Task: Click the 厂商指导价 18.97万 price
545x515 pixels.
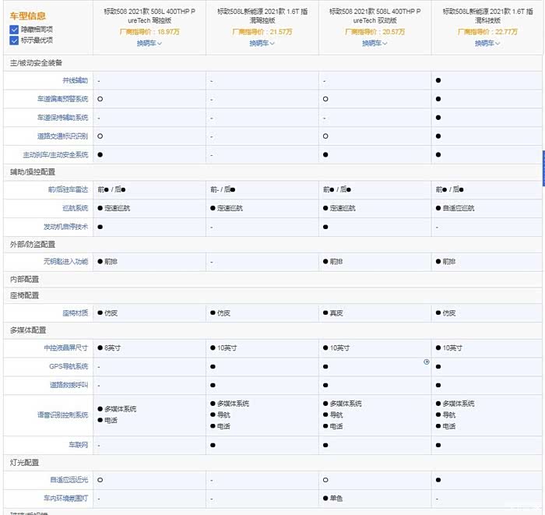Action: click(x=149, y=32)
